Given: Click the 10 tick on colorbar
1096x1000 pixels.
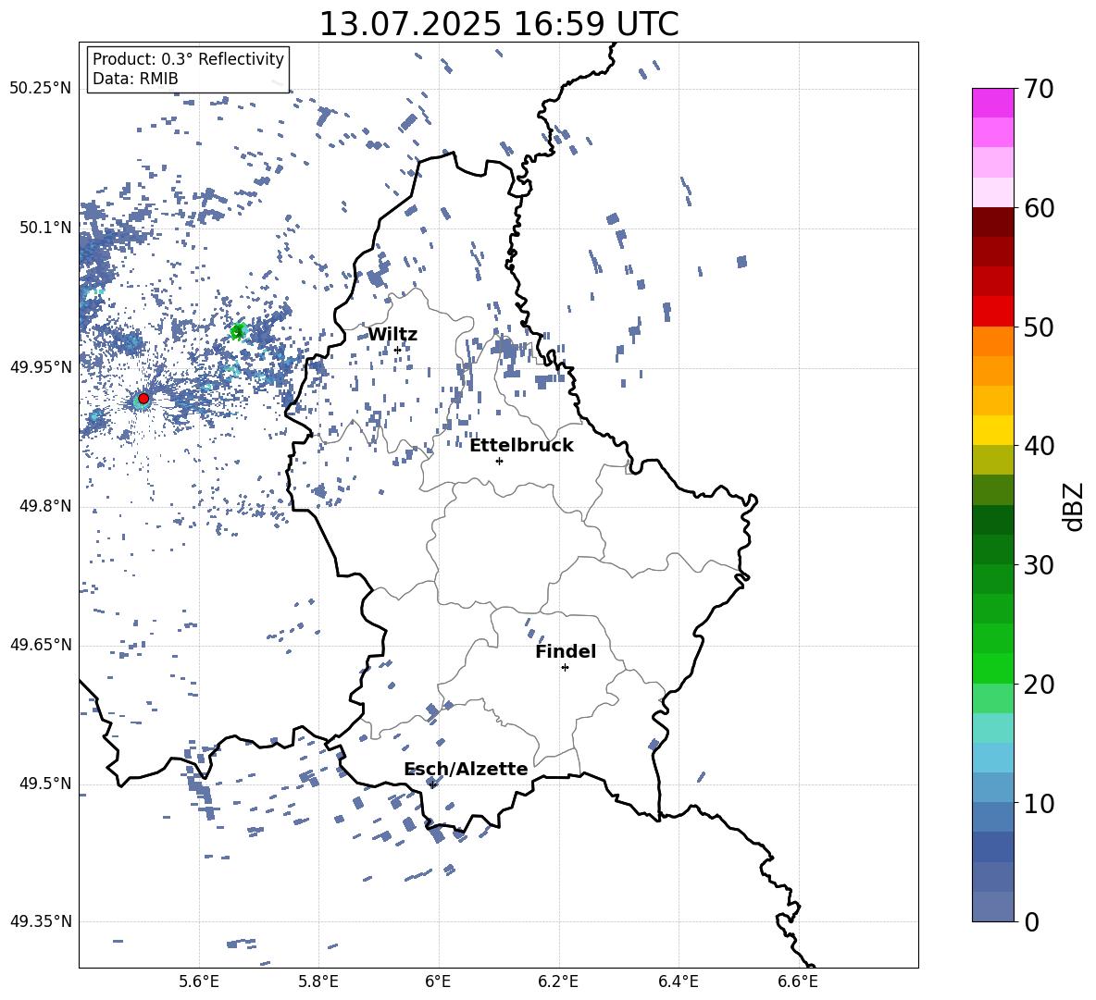Looking at the screenshot, I should click(1040, 803).
